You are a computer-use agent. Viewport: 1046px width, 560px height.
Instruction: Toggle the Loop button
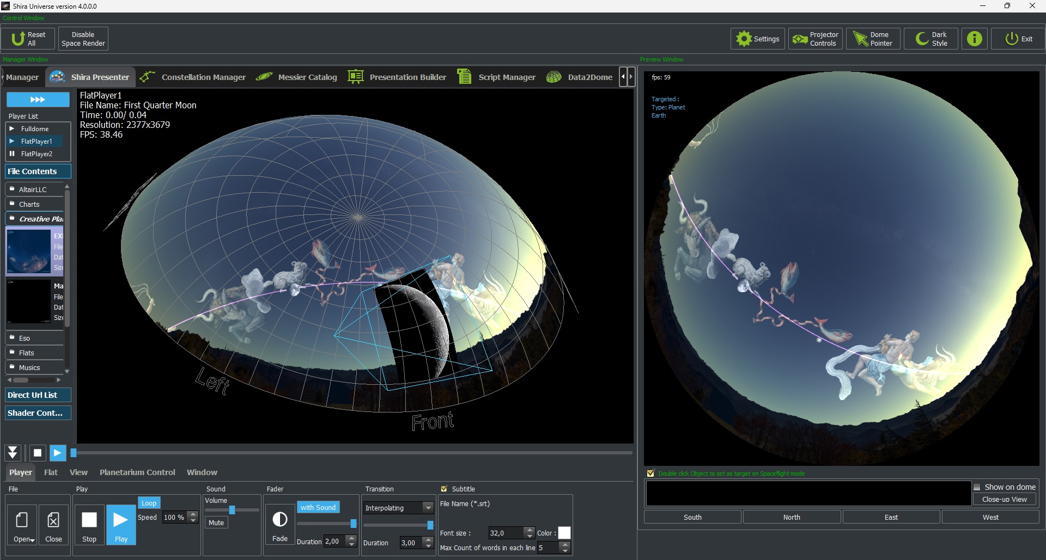(149, 503)
